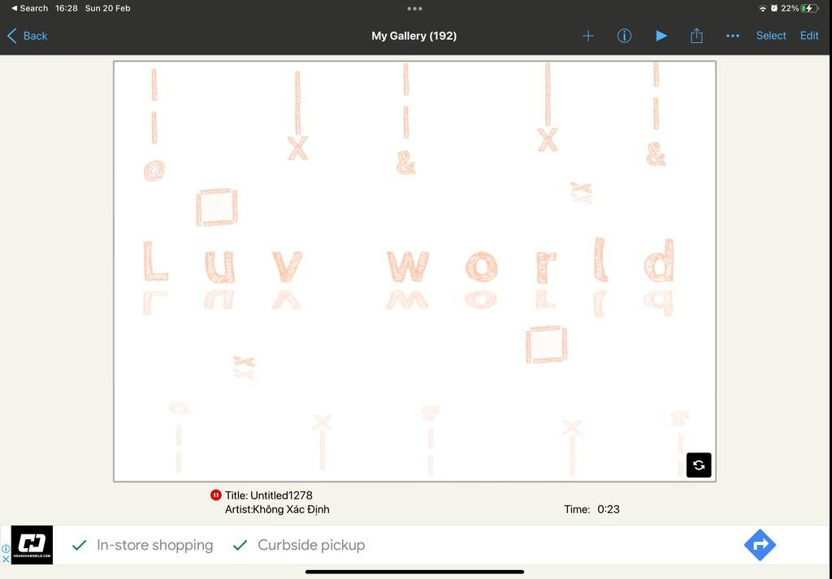This screenshot has width=832, height=579.
Task: Tap the ad info icon
Action: (x=6, y=549)
